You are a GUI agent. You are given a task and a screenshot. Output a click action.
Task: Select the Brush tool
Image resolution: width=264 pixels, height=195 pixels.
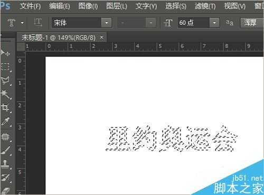coord(5,150)
